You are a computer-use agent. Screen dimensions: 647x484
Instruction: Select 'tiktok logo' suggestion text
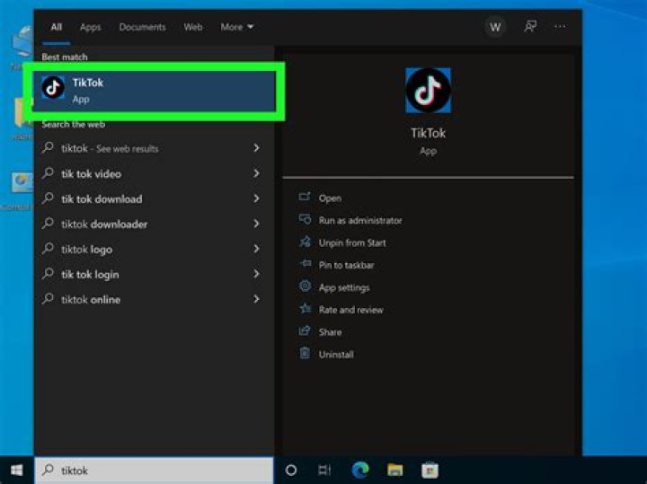pos(86,250)
